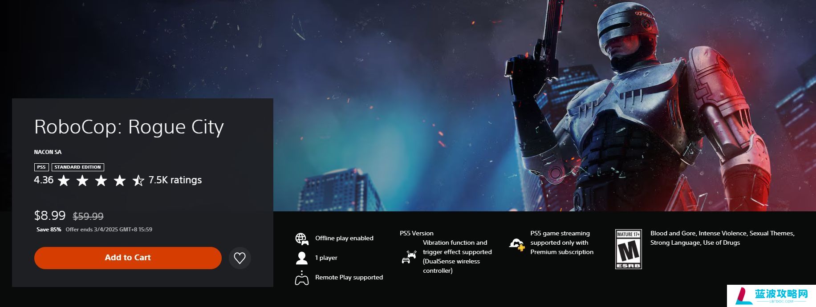Click the $8.99 sale price
This screenshot has width=816, height=307.
50,216
